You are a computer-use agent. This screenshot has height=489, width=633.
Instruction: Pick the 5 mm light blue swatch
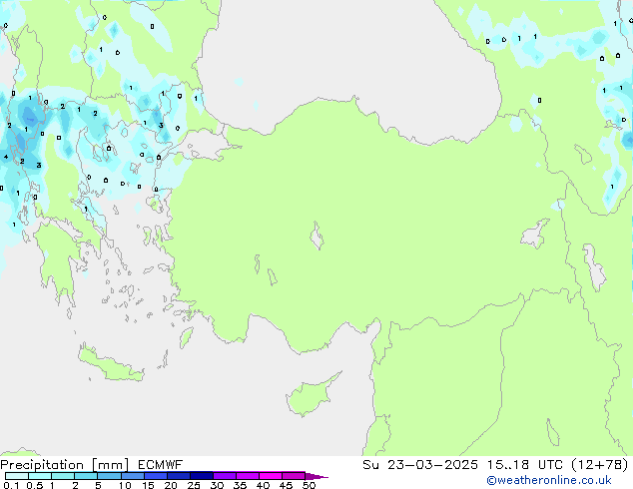(109, 476)
